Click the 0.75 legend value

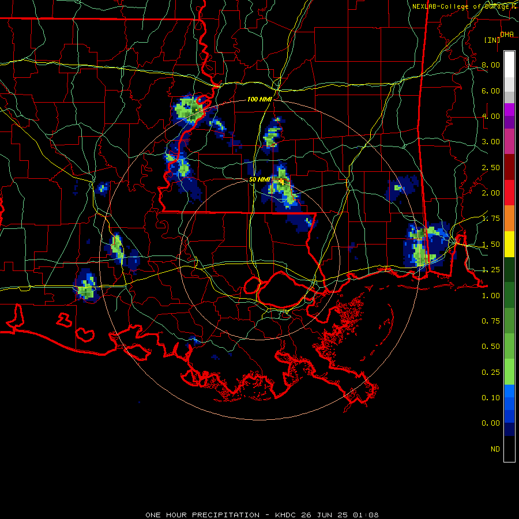point(491,321)
